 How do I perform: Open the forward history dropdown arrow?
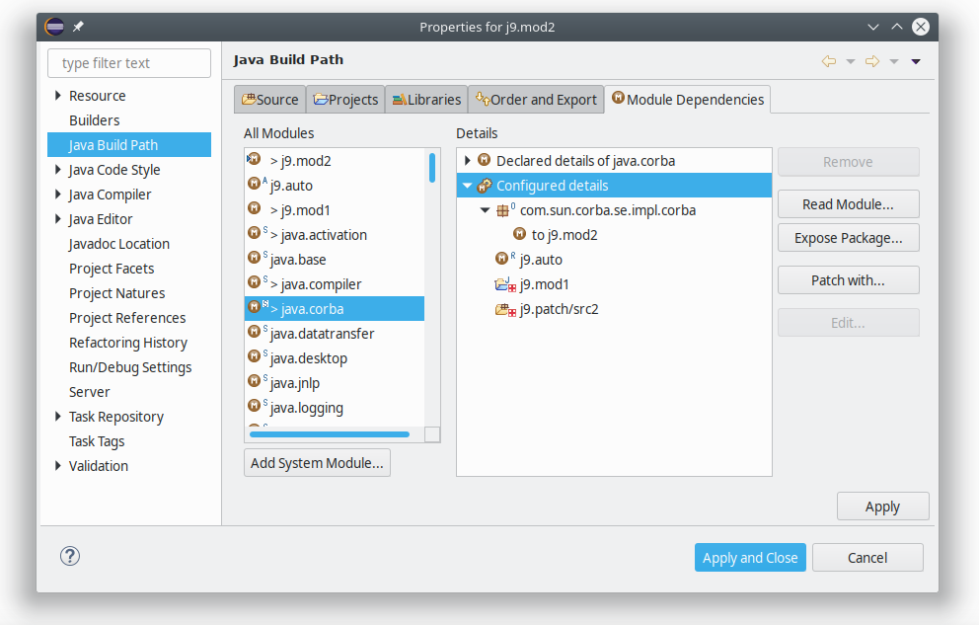point(894,61)
